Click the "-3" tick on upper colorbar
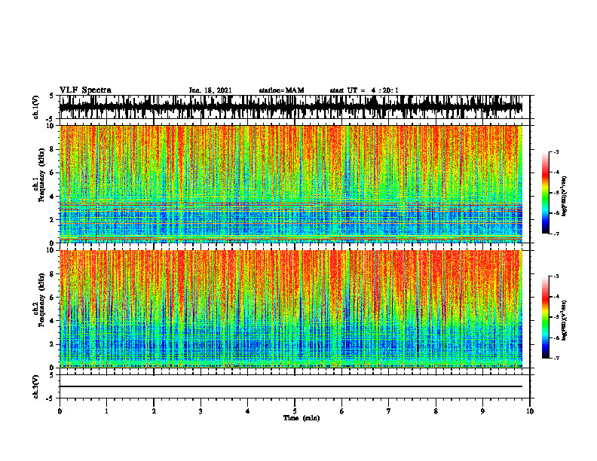 click(556, 152)
